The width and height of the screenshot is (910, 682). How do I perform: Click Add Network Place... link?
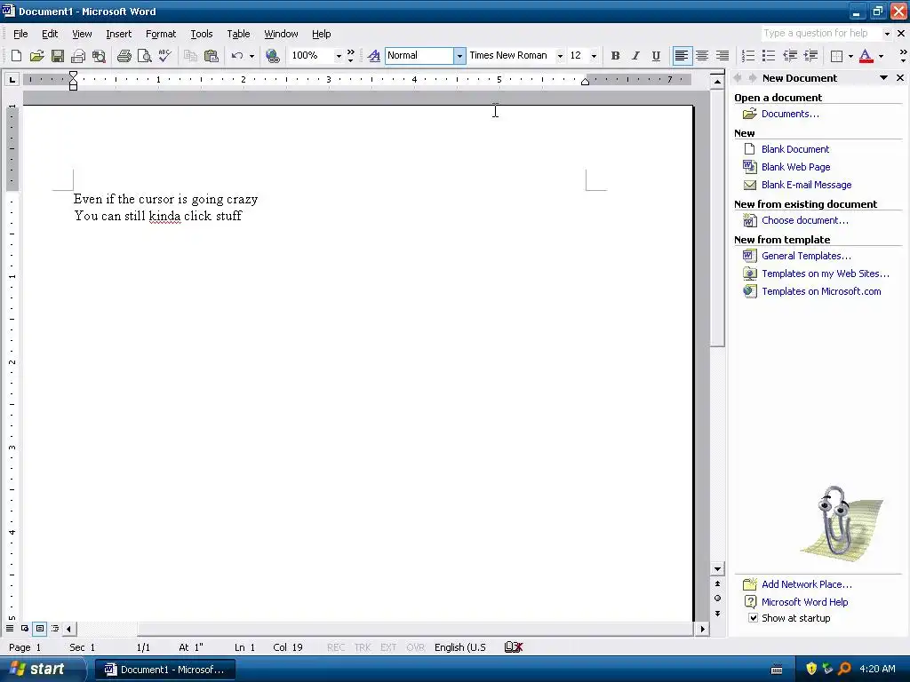click(x=807, y=584)
